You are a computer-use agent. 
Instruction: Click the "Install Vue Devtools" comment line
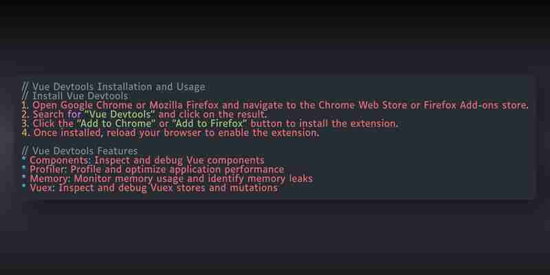(x=75, y=96)
